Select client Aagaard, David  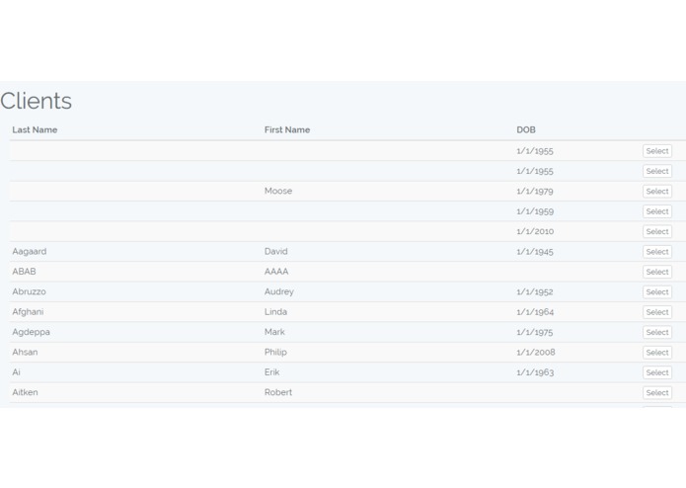pos(657,252)
